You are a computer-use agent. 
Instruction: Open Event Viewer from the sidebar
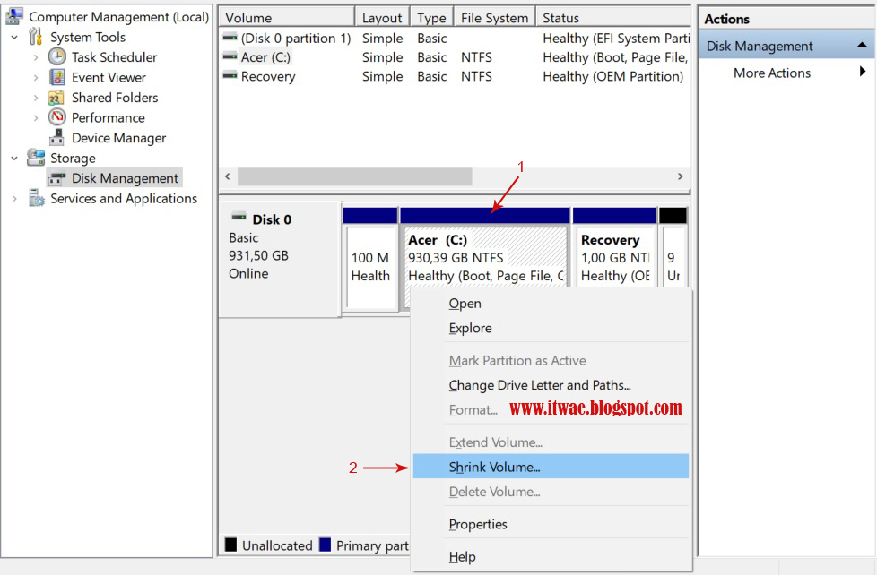56,77
